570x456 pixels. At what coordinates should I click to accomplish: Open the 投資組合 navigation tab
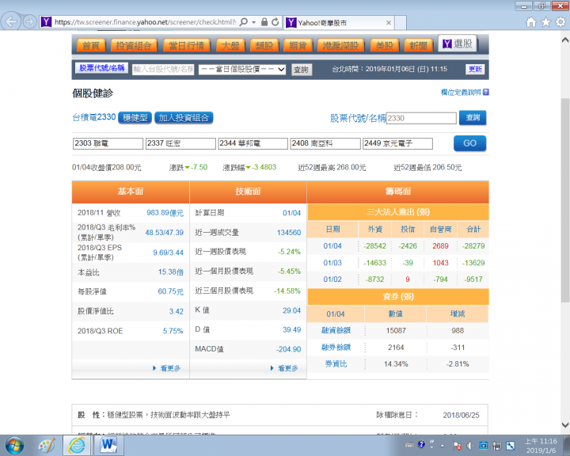tap(134, 45)
